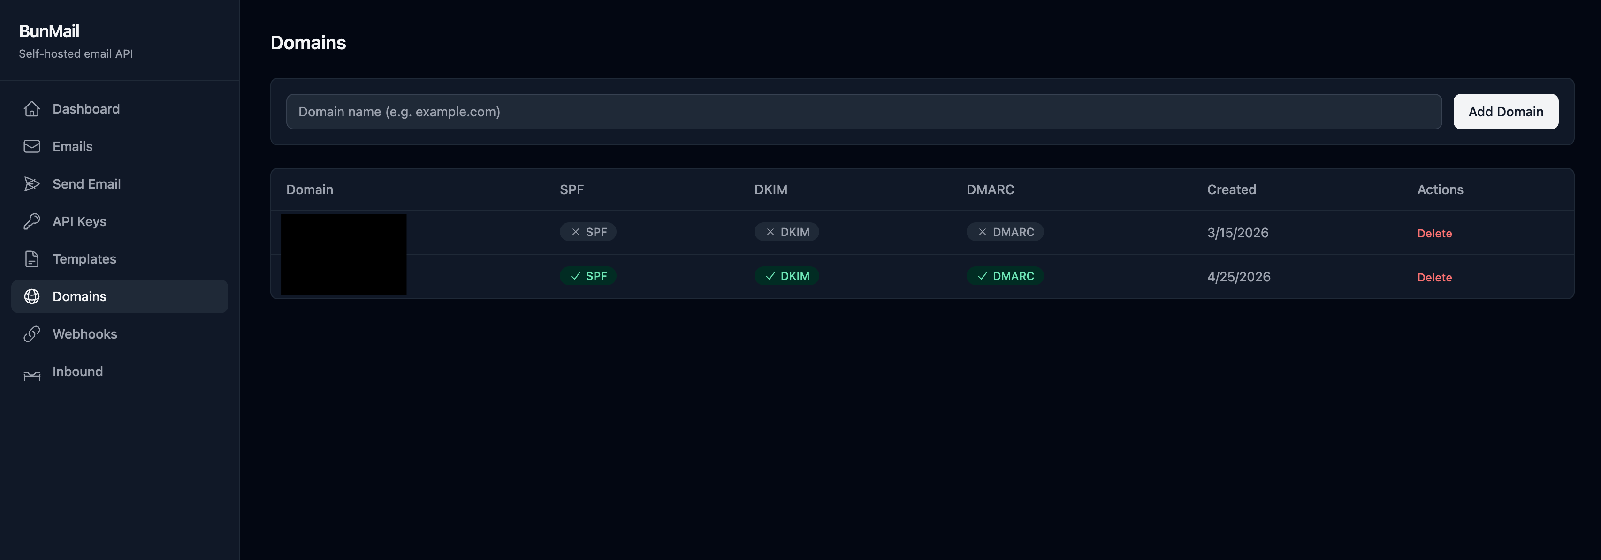The image size is (1601, 560).
Task: Click the SPF column header
Action: point(571,189)
